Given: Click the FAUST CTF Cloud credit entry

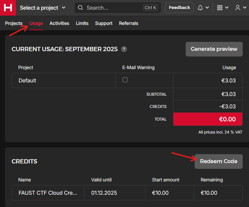Looking at the screenshot, I should 48,193.
